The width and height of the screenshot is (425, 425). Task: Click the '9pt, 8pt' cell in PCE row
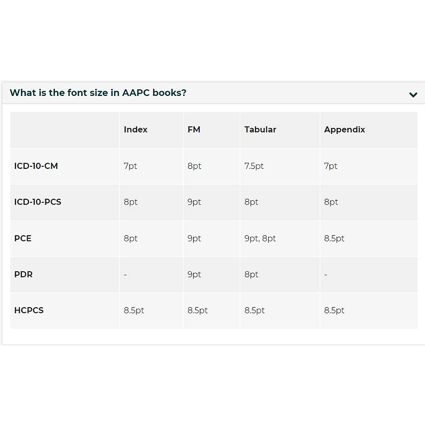point(260,238)
